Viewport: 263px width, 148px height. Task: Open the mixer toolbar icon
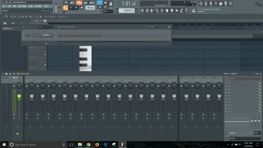coord(162,11)
